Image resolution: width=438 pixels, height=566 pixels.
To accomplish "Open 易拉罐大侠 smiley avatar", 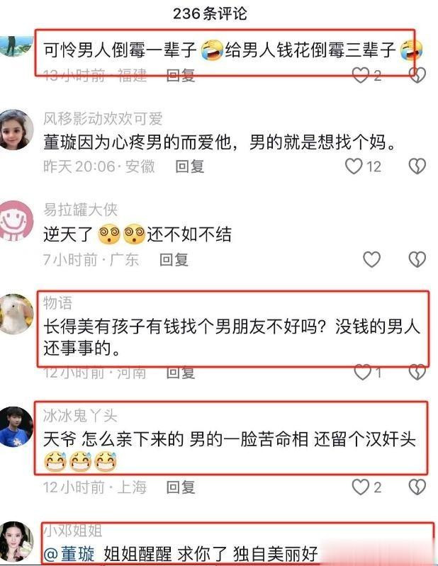I will (x=15, y=220).
